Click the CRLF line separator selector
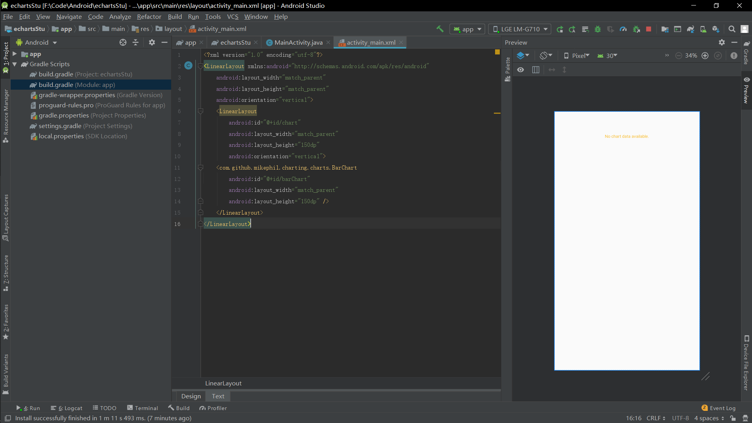The image size is (752, 423). 656,418
